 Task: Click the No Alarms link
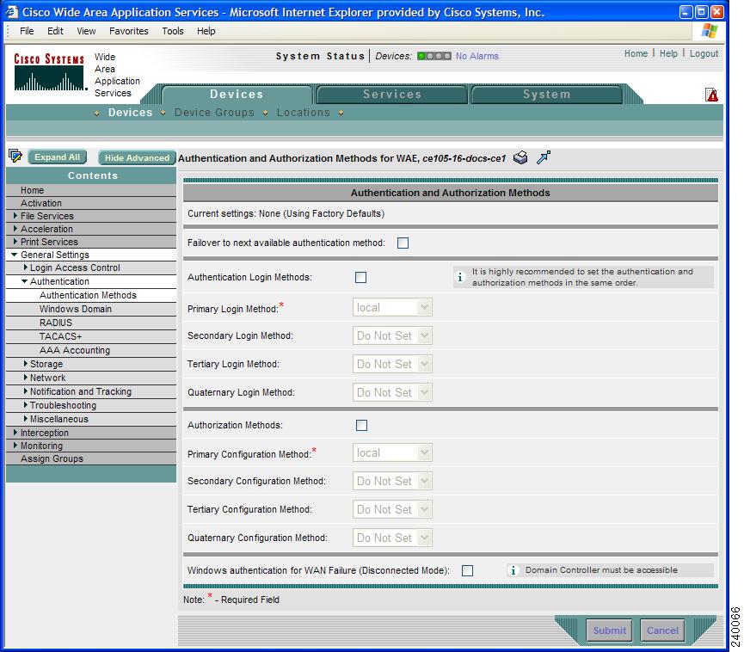coord(477,56)
